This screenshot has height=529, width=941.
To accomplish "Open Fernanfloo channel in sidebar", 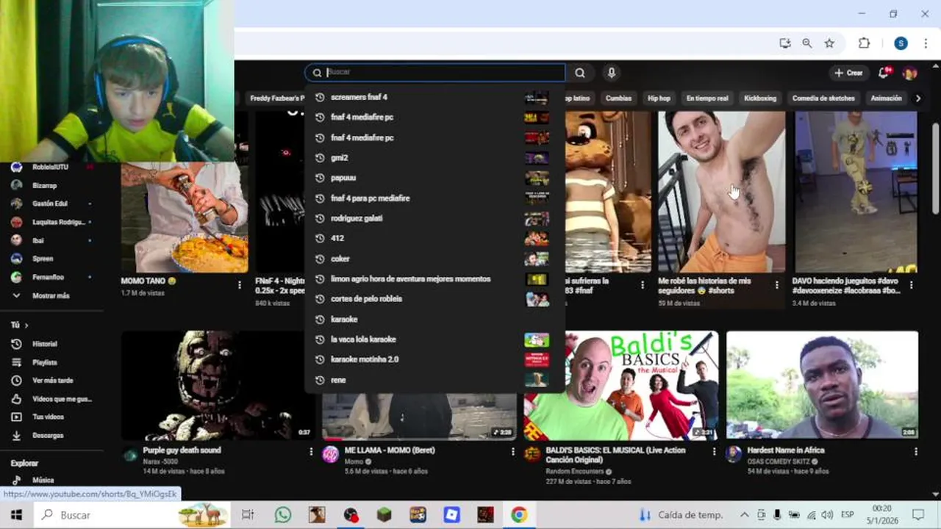I will coord(49,277).
